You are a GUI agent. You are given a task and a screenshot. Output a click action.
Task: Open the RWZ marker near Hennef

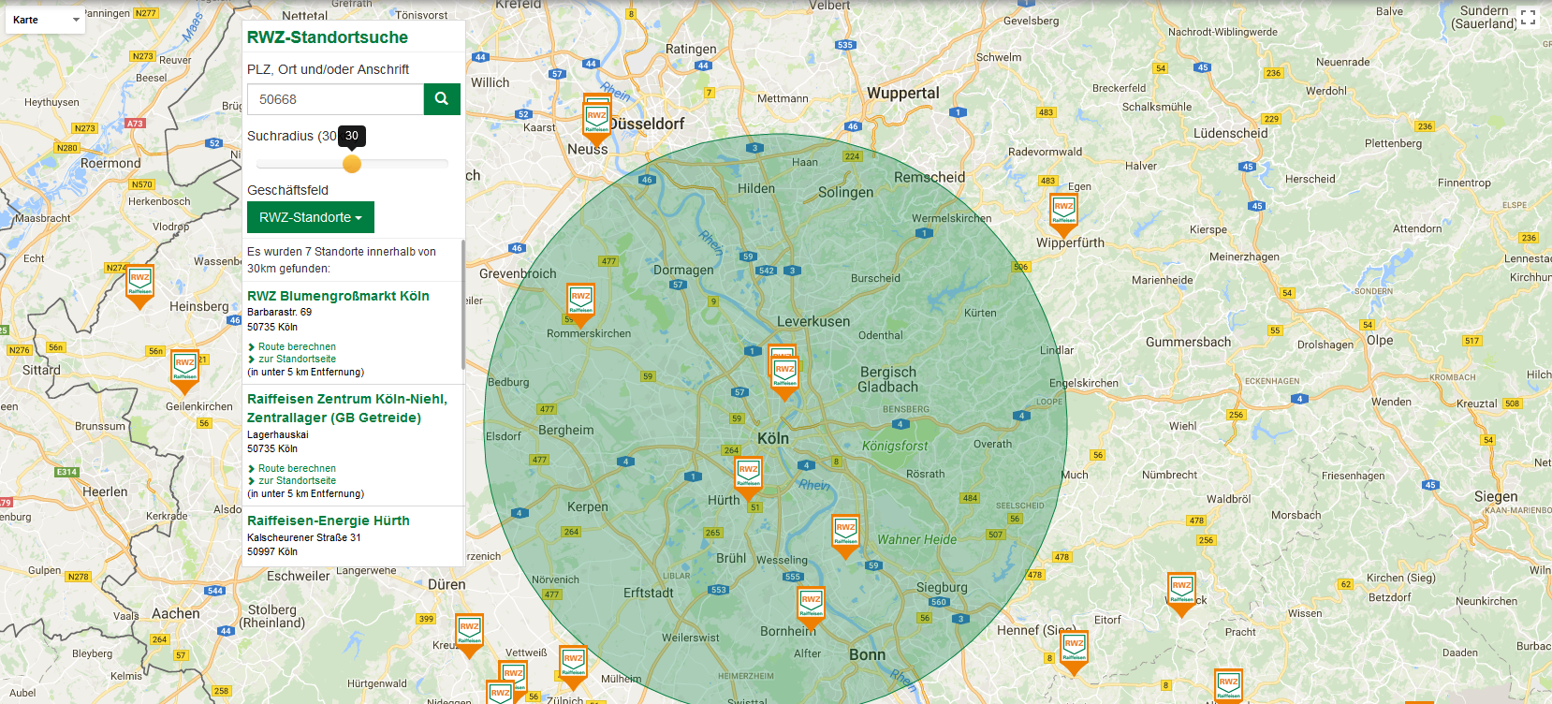pyautogui.click(x=1074, y=649)
